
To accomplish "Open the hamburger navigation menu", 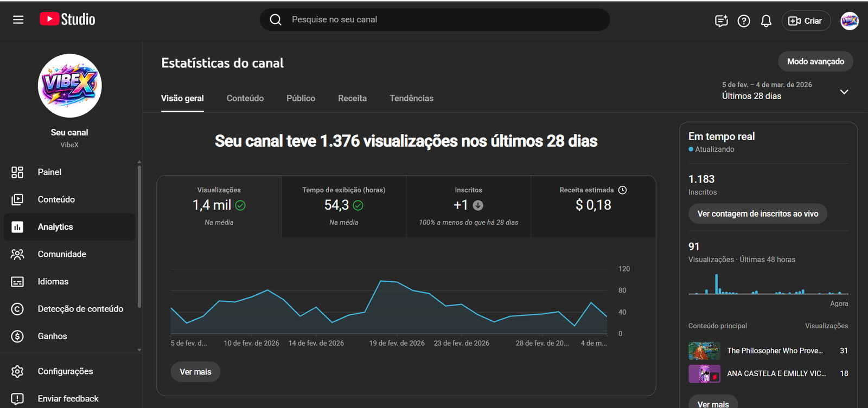I will (x=18, y=20).
